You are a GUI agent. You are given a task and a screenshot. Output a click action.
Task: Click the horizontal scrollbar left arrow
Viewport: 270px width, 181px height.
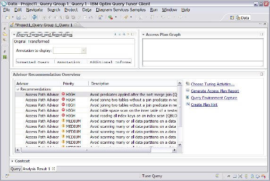coord(17,150)
